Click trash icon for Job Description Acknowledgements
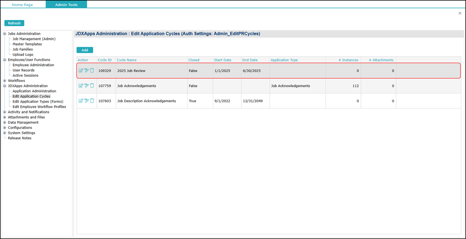 point(92,101)
